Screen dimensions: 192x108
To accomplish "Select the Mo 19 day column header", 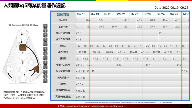I will (x=95, y=14).
